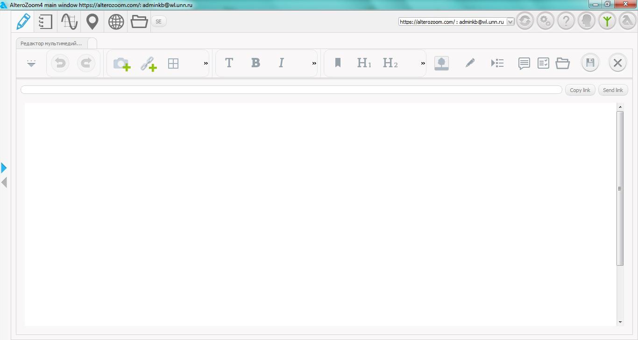Click the save floppy disk button
638x340 pixels.
(x=590, y=63)
